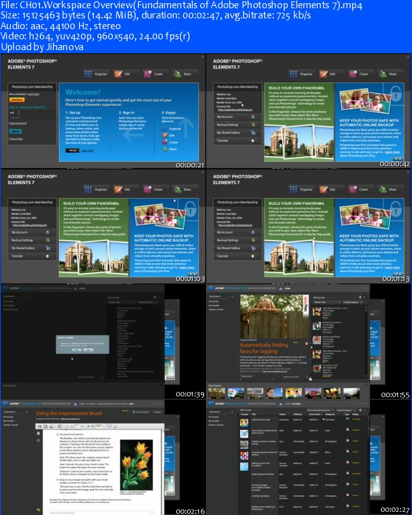Click the Share icon in the 00:01:13 frame
The width and height of the screenshot is (412, 515).
pyautogui.click(x=383, y=189)
